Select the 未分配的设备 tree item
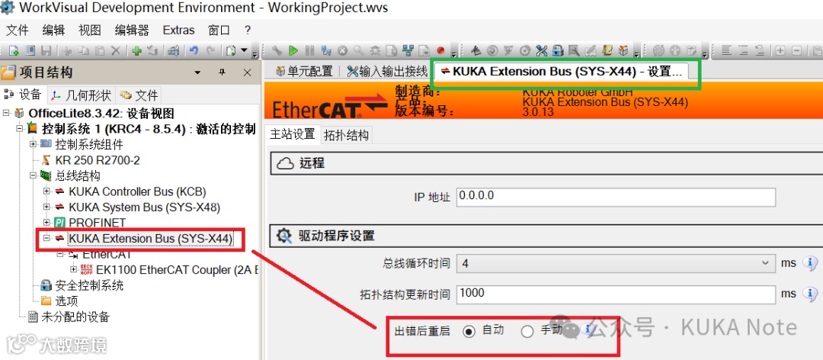The width and height of the screenshot is (823, 360). click(x=75, y=317)
